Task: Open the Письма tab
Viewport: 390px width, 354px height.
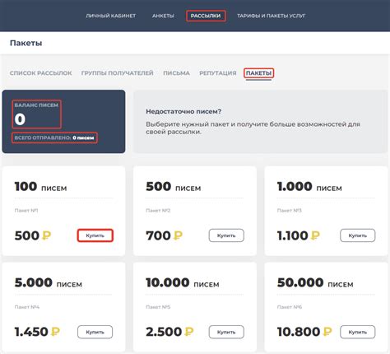Action: (x=176, y=73)
